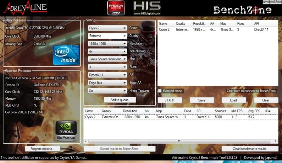The width and height of the screenshot is (282, 163).
Task: Click the Adrenaline logo
Action: point(25,8)
